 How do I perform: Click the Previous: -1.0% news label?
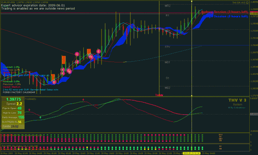pos(12,84)
